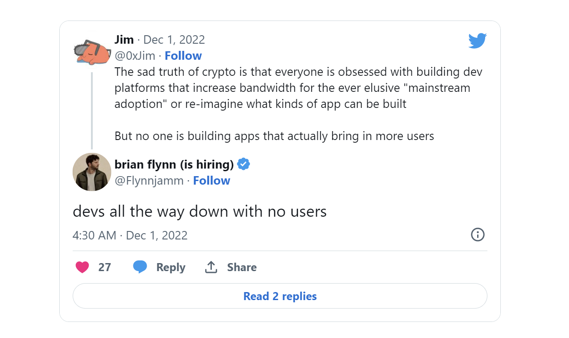Click brian flynn's verified badge
This screenshot has width=569, height=338.
tap(243, 165)
